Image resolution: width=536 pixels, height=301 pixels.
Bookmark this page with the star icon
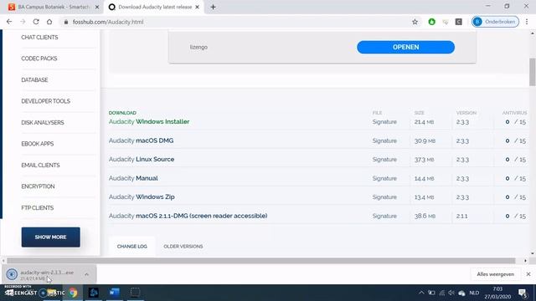click(415, 22)
